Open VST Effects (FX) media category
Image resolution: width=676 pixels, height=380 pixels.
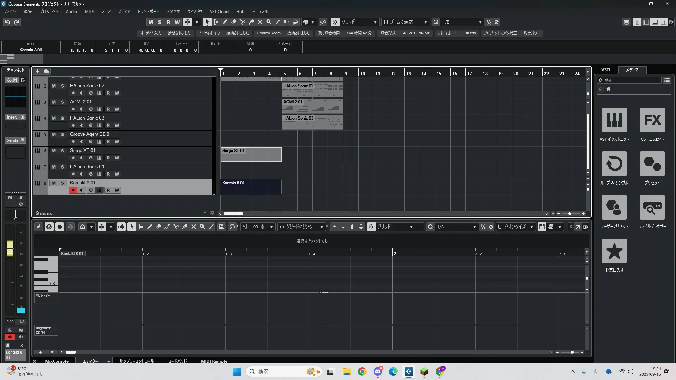pyautogui.click(x=652, y=120)
